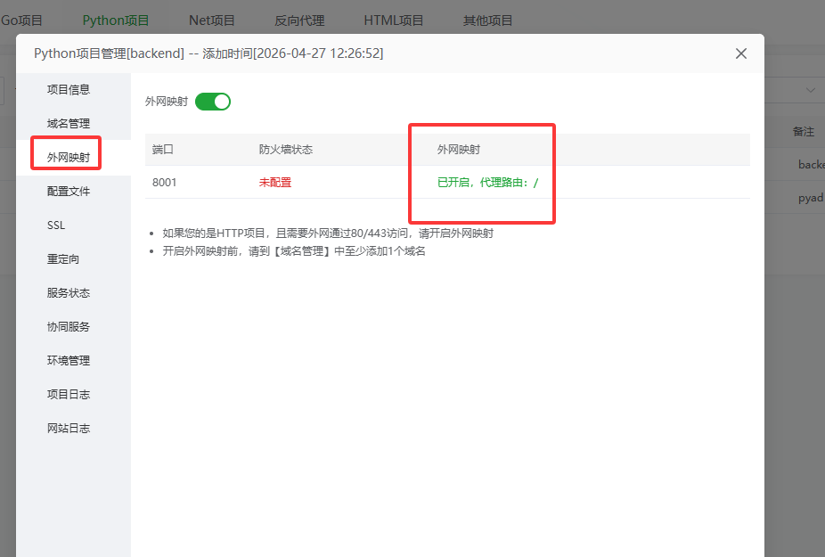Click the green 已开启，代理路由：/ status
Screen dimensions: 825x557
487,183
